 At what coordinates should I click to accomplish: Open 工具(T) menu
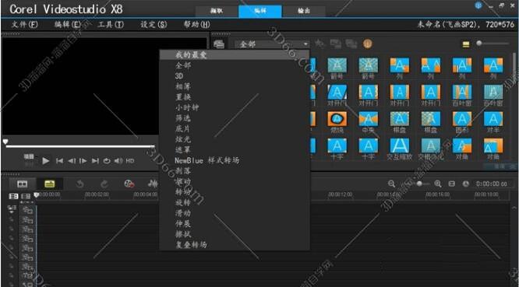tap(111, 24)
